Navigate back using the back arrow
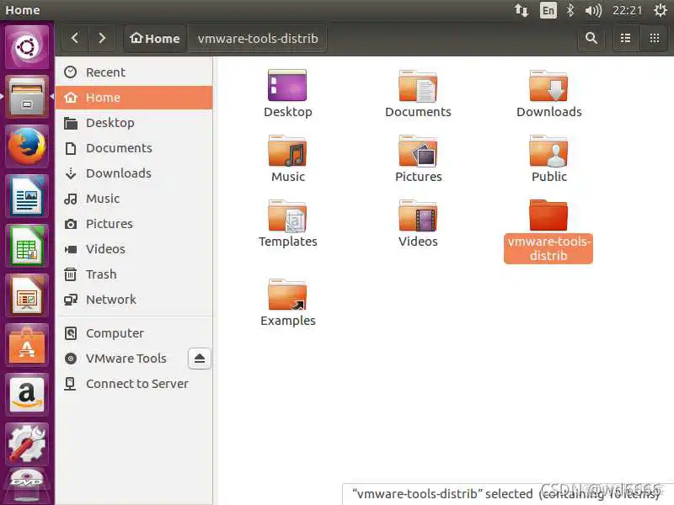 [74, 38]
